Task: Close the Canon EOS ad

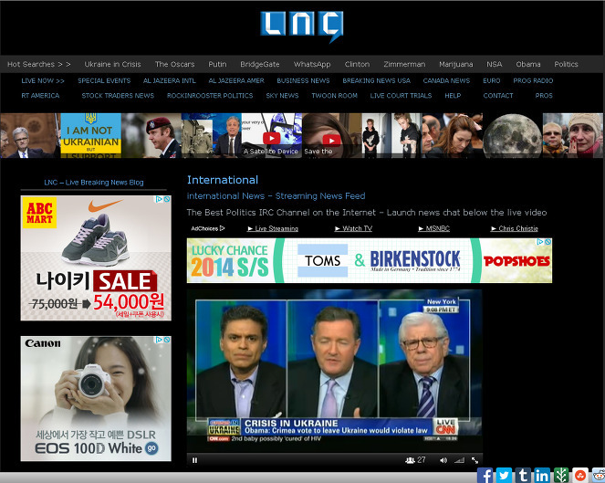Action: [167, 340]
